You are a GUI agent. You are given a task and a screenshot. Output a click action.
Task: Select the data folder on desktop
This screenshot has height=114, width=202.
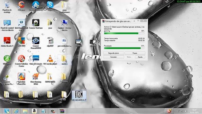click(36, 96)
